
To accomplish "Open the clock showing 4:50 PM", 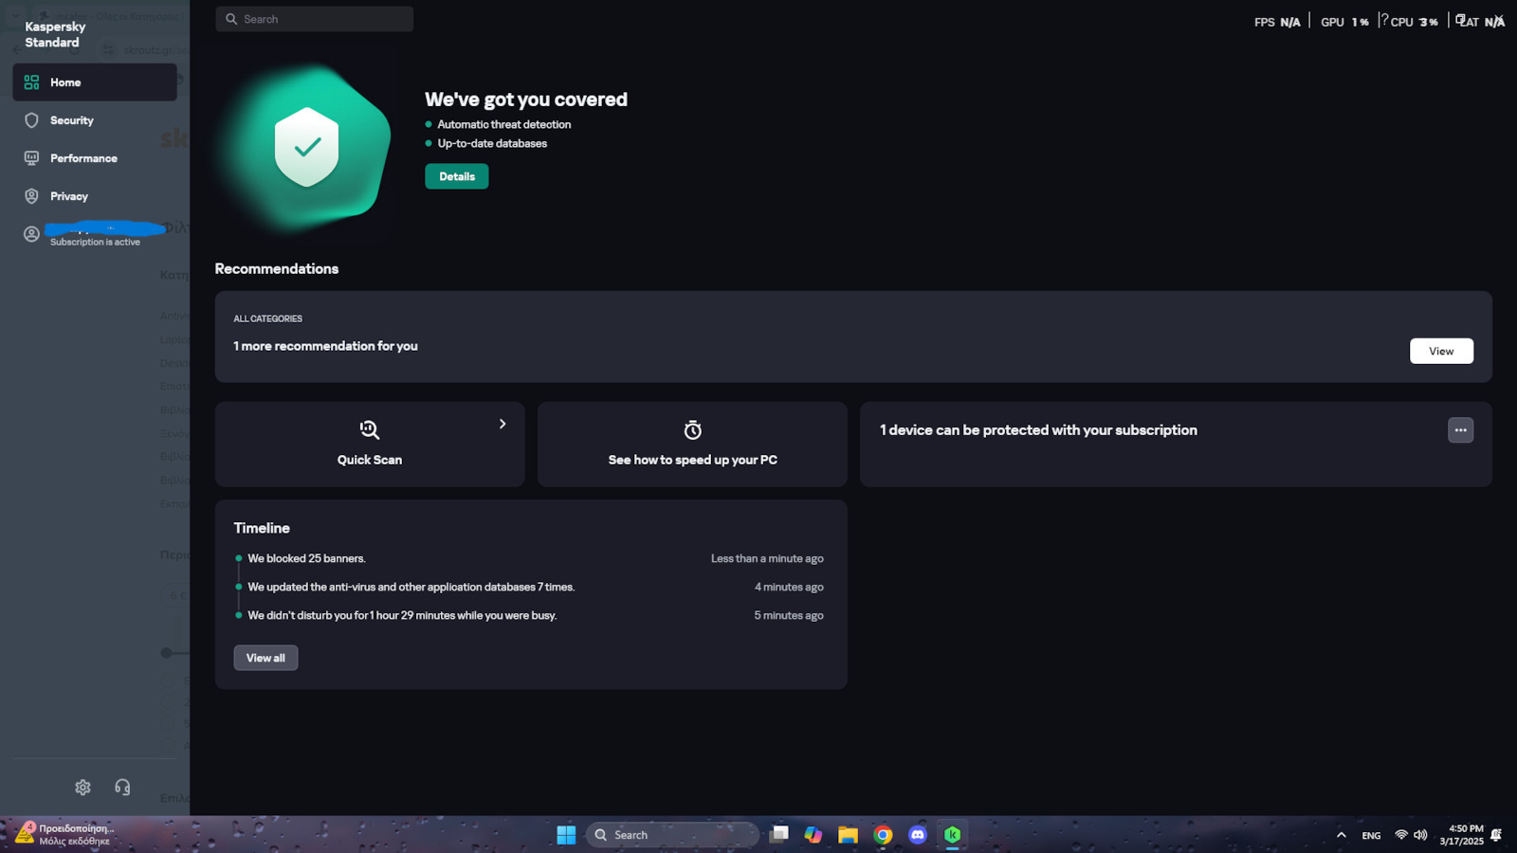I will tap(1461, 835).
